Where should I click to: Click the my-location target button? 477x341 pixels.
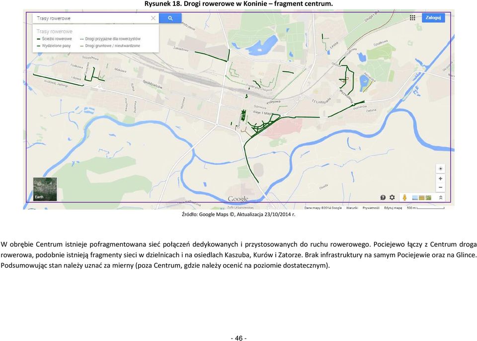click(x=440, y=169)
